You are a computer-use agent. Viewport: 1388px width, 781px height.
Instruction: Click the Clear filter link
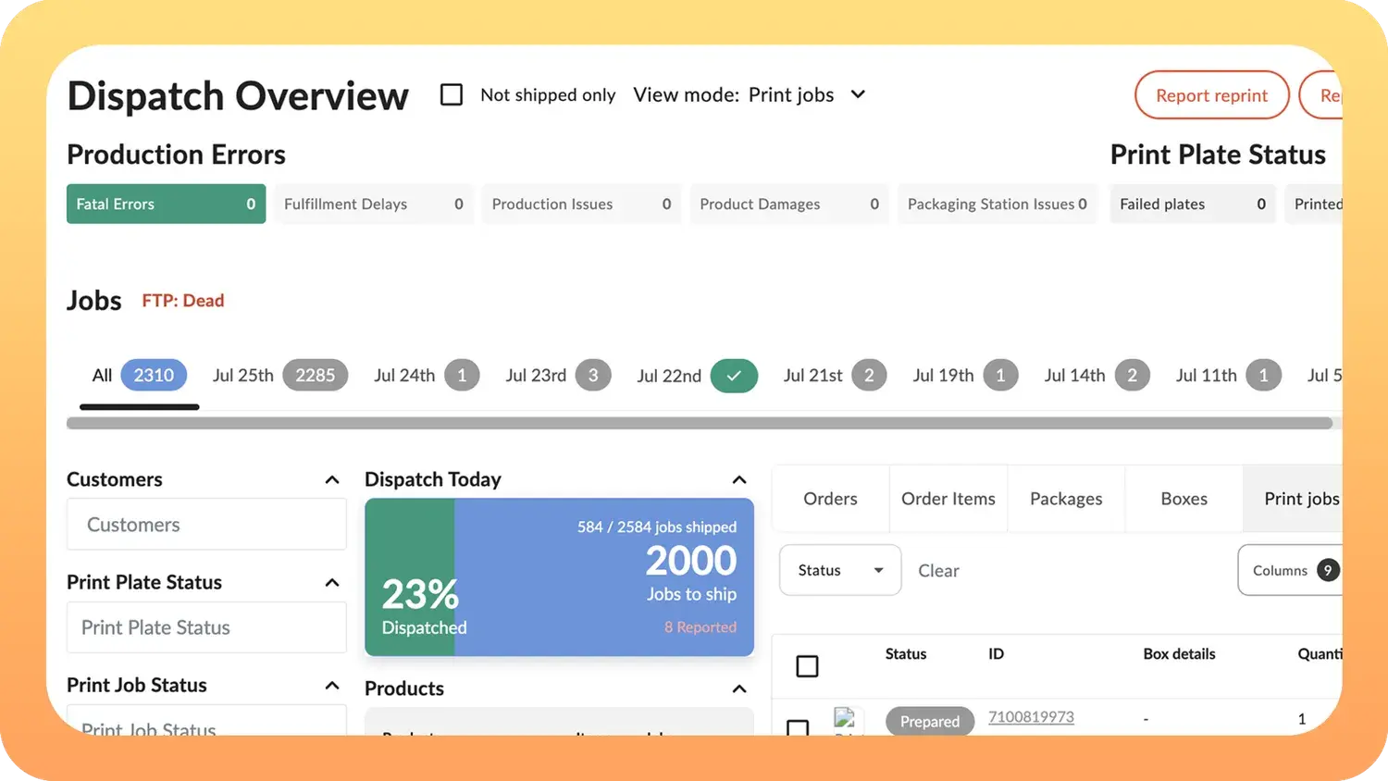click(x=938, y=571)
